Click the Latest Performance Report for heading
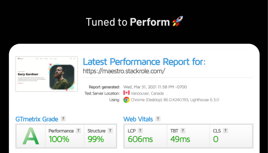 pyautogui.click(x=144, y=62)
